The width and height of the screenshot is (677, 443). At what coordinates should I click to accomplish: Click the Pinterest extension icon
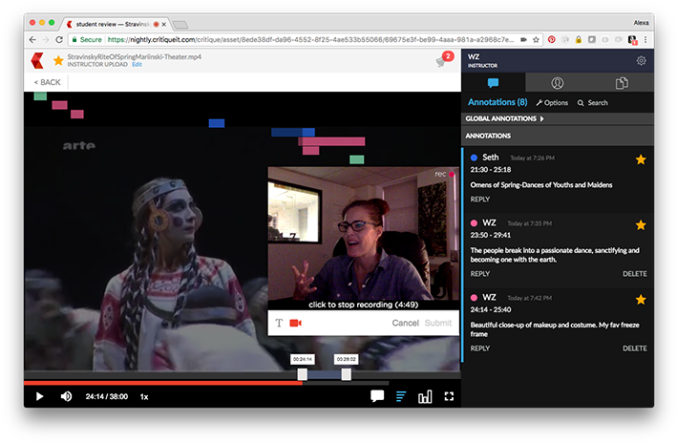coord(551,40)
